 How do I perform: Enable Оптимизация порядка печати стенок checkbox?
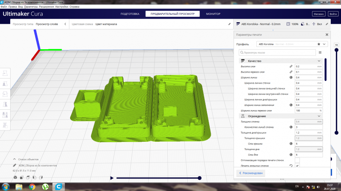coord(297,160)
